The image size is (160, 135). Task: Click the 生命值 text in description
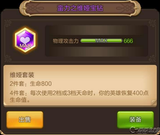18,100
